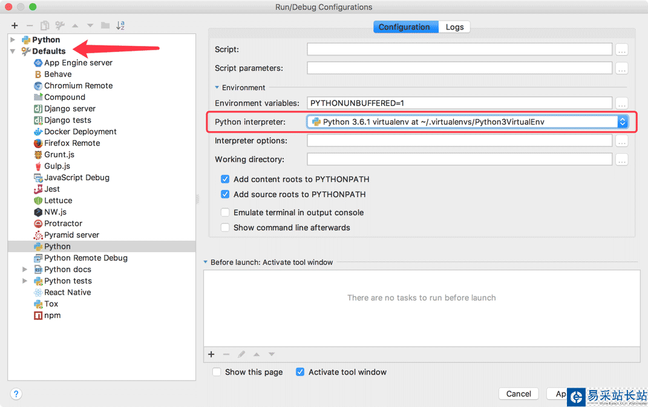Copy the configuration via the toolbar copy icon
Viewport: 648px width, 407px height.
(45, 25)
